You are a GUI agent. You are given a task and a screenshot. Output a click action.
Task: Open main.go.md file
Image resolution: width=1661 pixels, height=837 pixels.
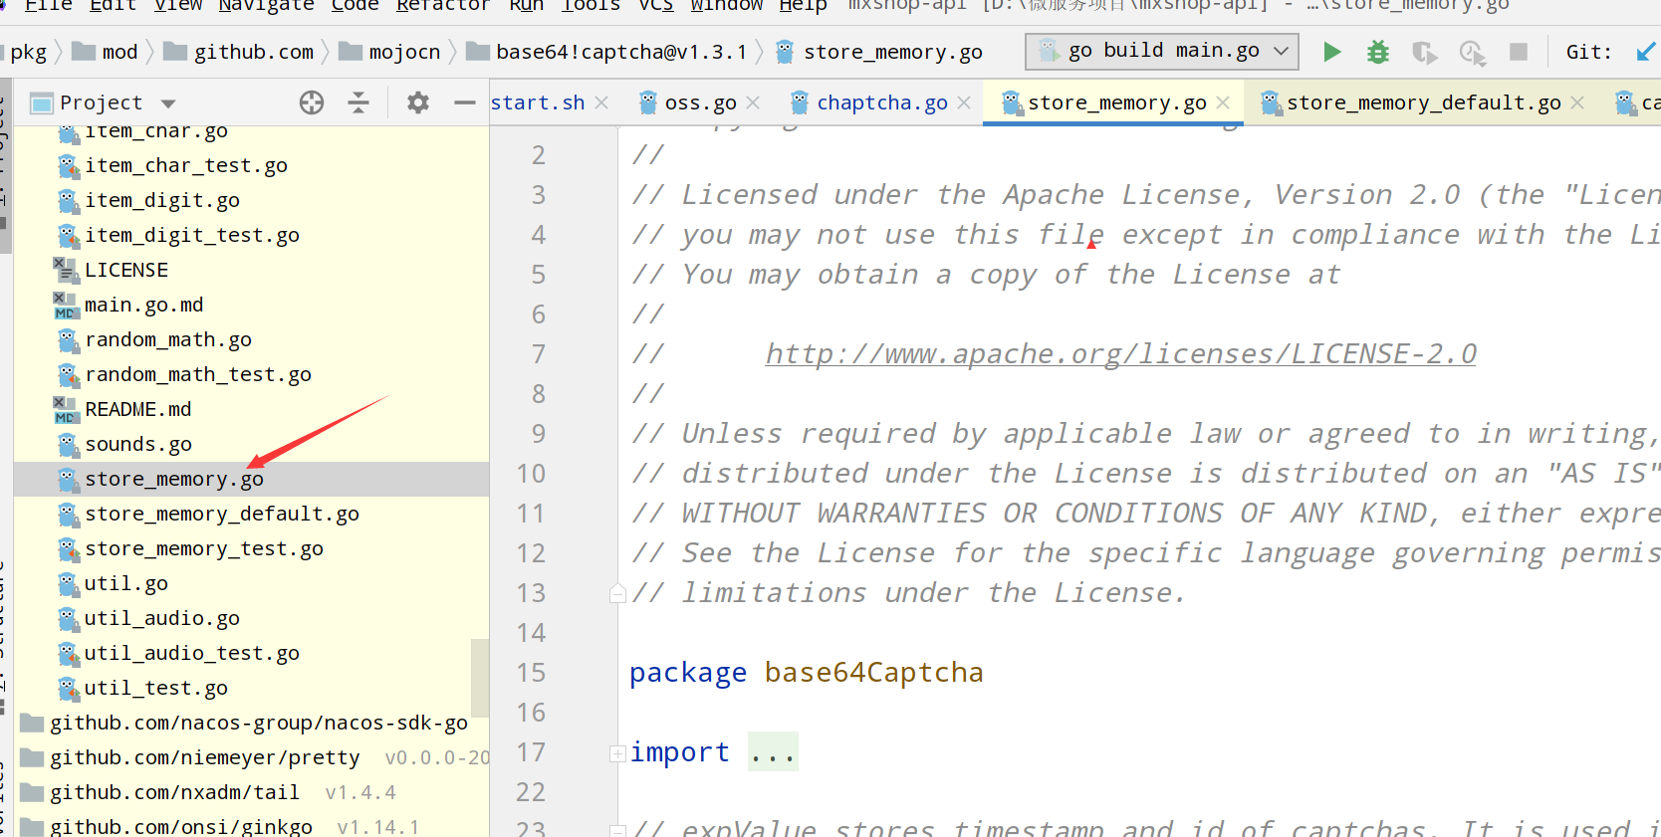(144, 305)
